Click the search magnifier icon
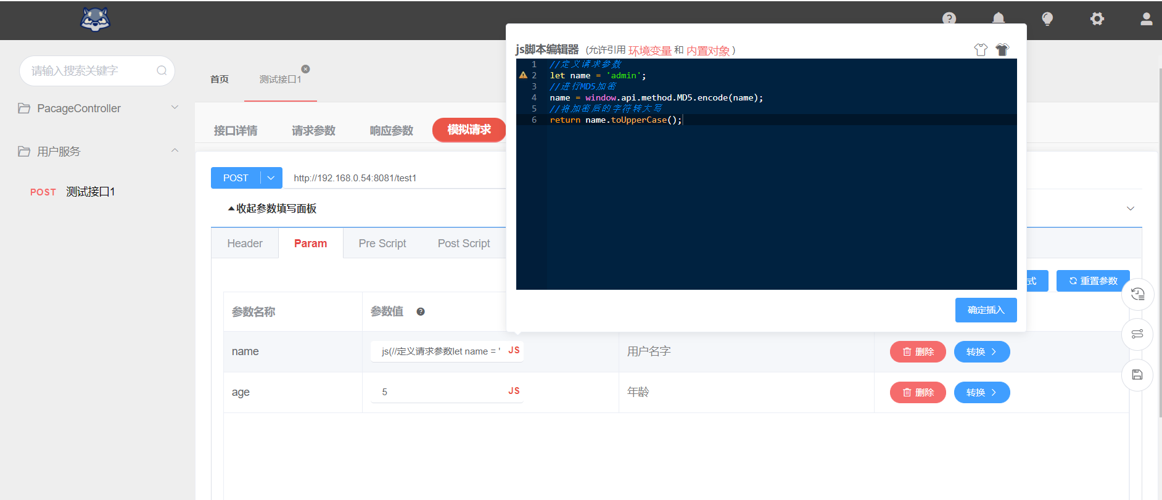This screenshot has height=500, width=1162. click(162, 70)
